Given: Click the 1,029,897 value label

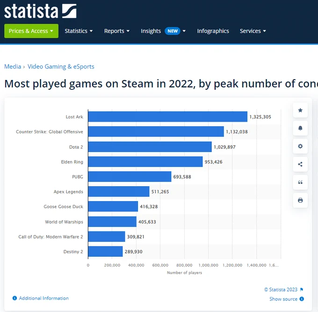Looking at the screenshot, I should [224, 147].
